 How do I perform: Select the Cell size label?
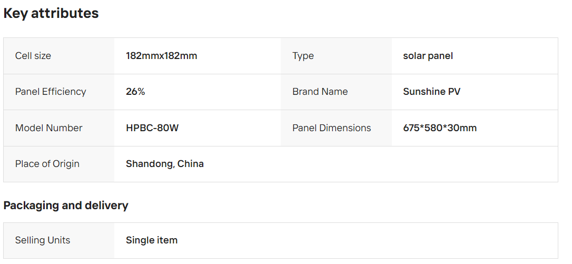[x=33, y=56]
